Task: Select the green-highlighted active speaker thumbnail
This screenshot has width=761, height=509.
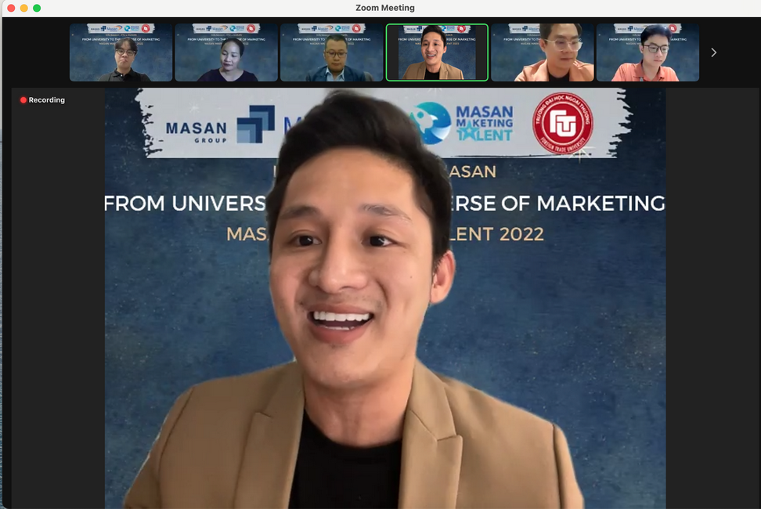Action: point(437,52)
